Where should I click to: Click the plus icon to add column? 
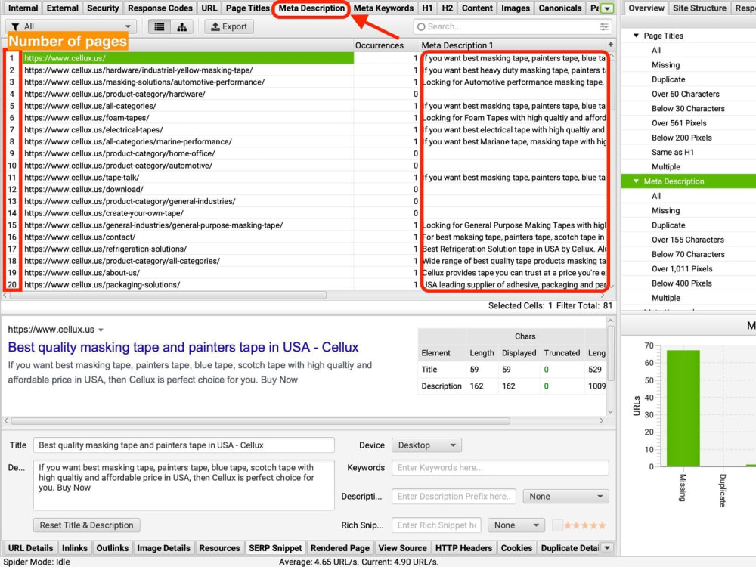(610, 45)
